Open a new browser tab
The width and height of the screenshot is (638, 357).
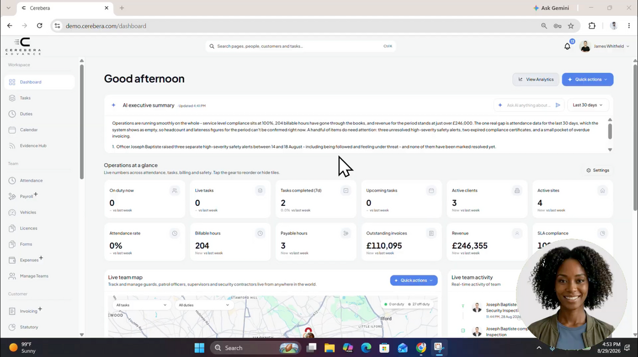coord(122,8)
